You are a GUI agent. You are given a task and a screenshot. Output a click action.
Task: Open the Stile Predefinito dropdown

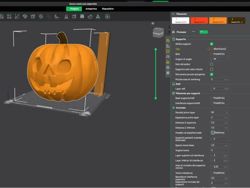(220, 54)
